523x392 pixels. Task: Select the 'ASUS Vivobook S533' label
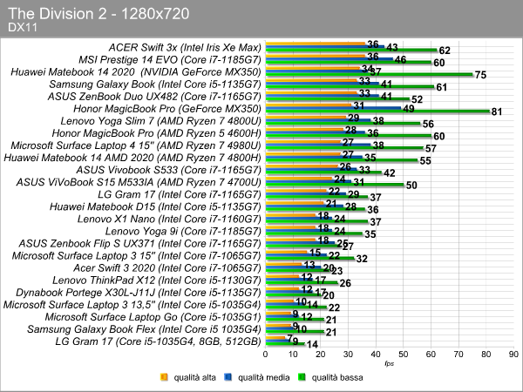(x=168, y=170)
